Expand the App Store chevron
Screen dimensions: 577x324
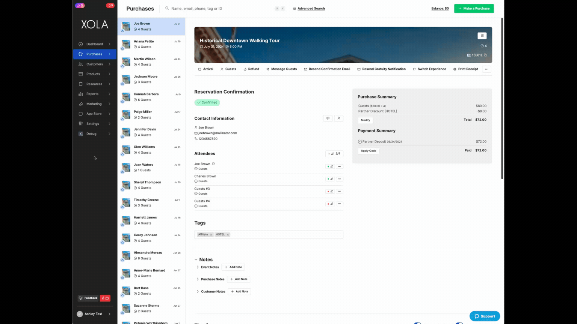(x=109, y=114)
